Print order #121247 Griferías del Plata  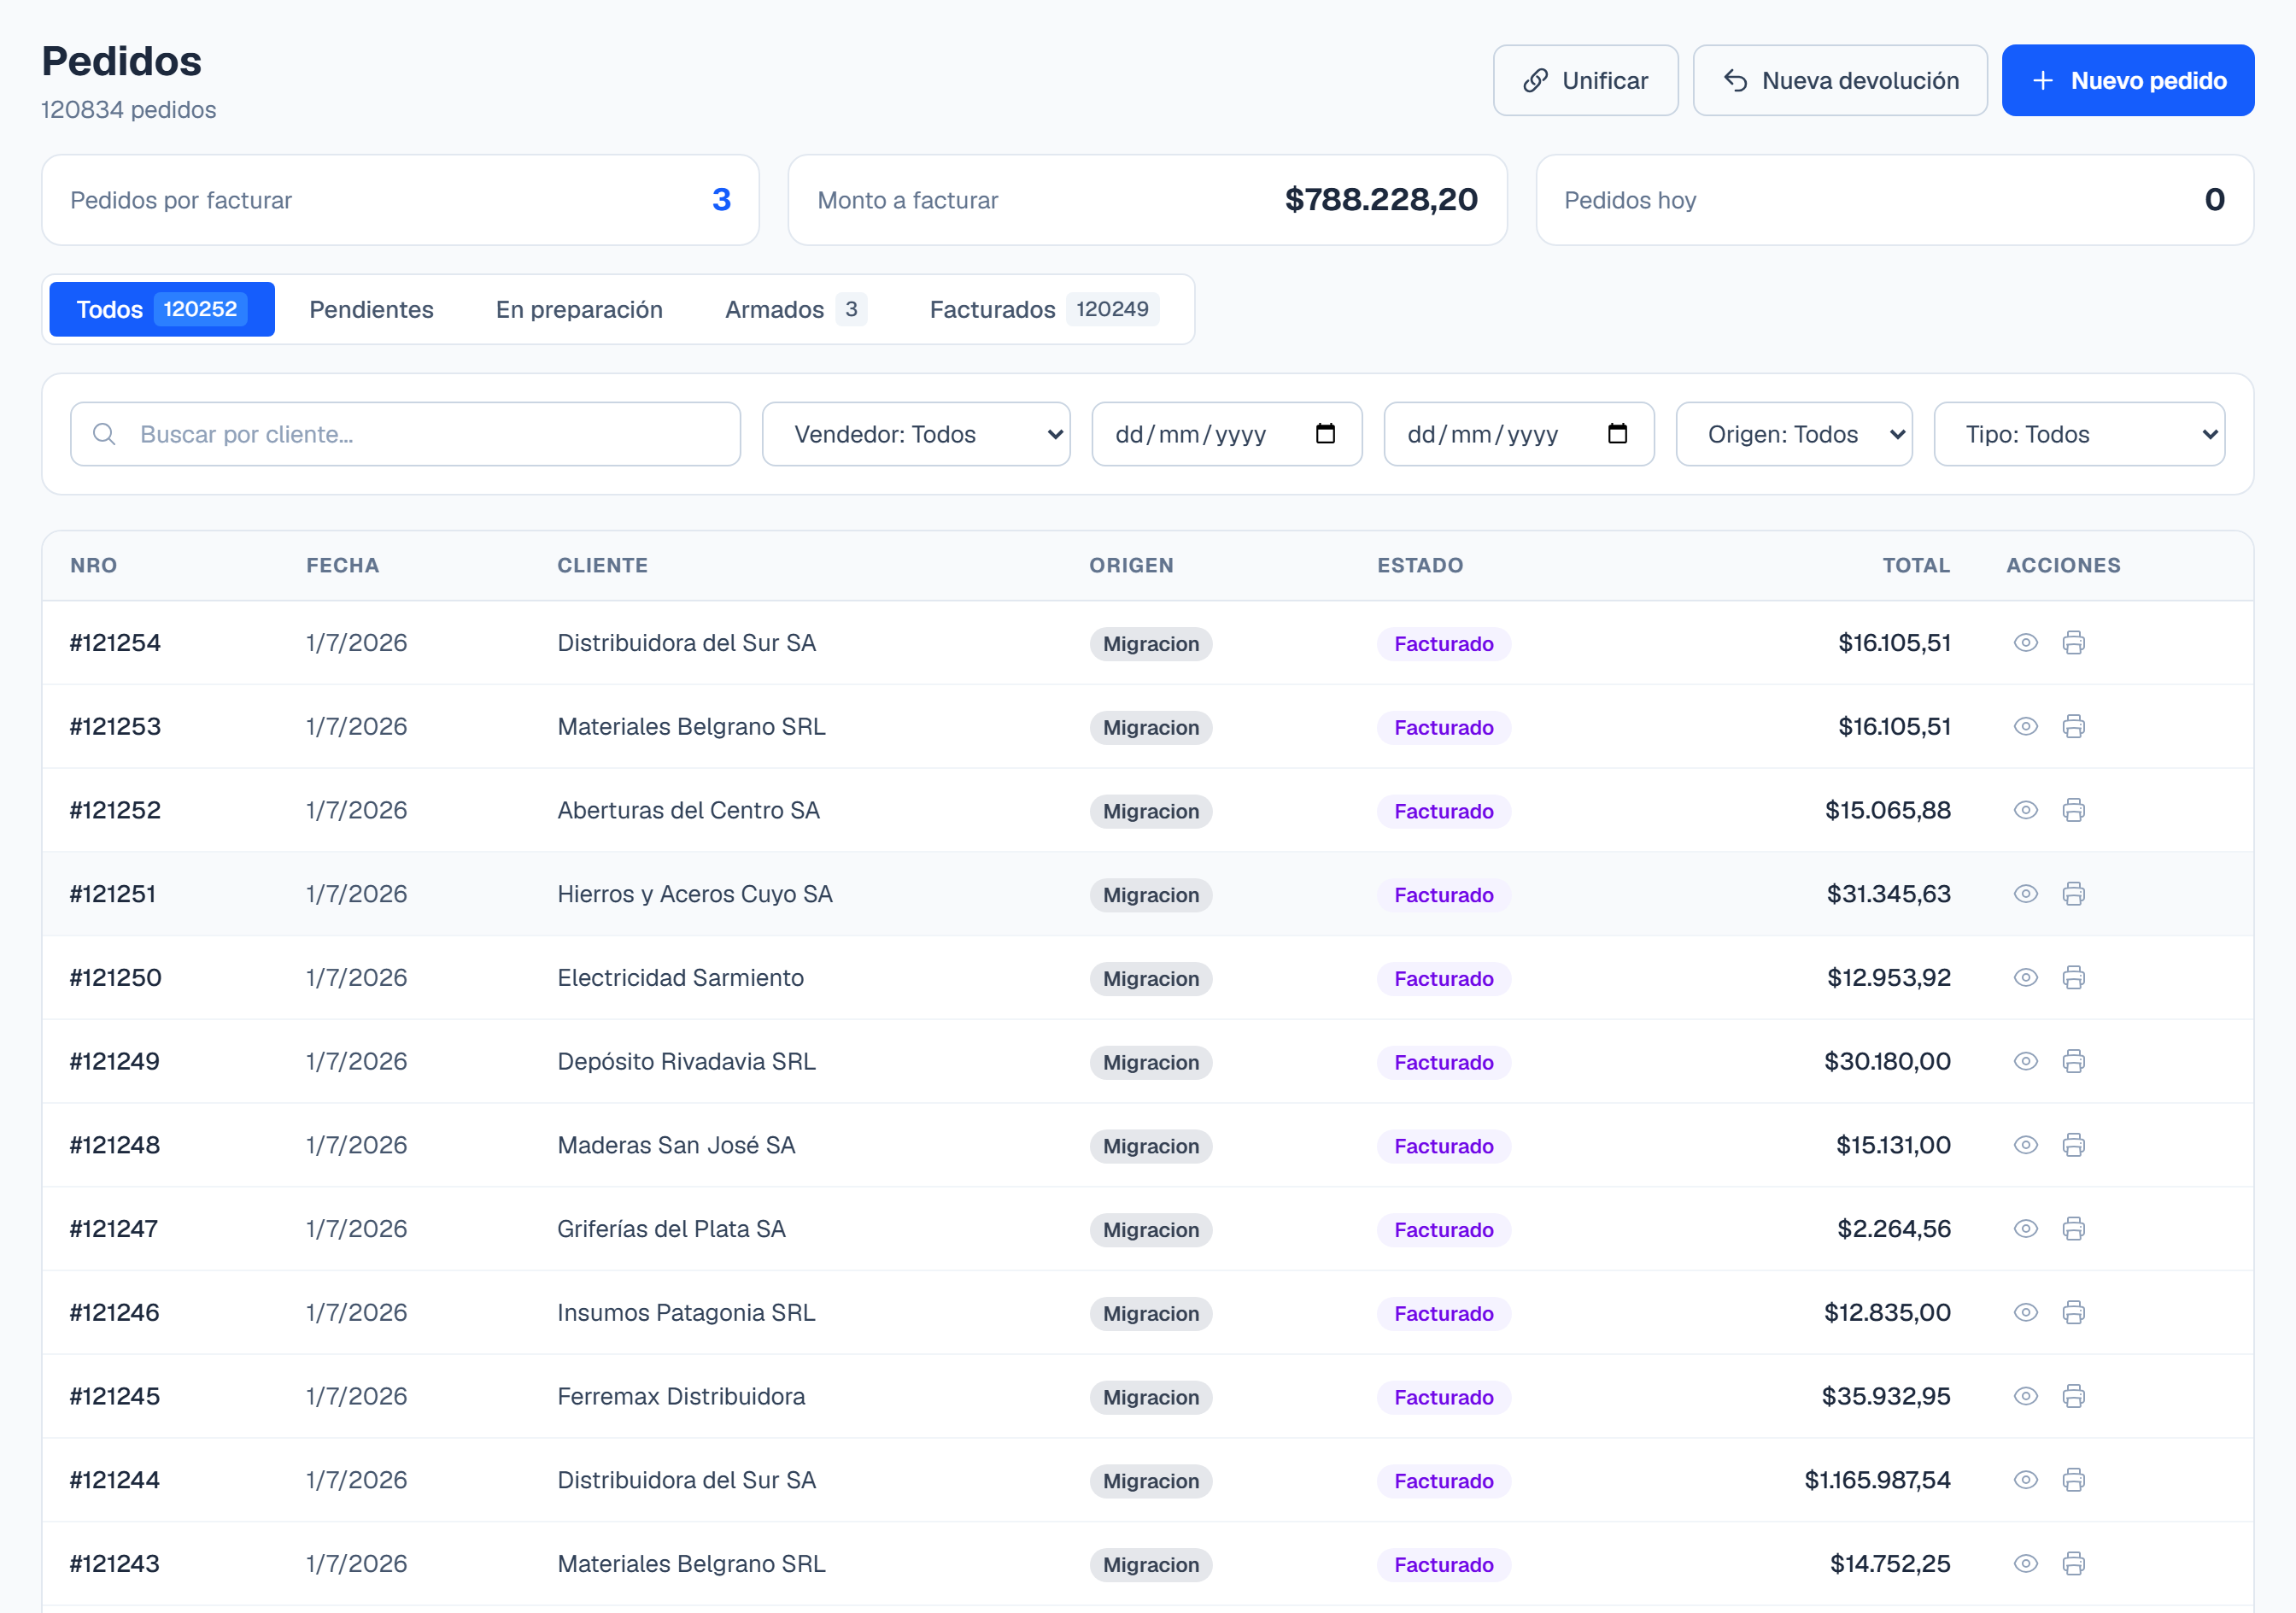coord(2073,1229)
